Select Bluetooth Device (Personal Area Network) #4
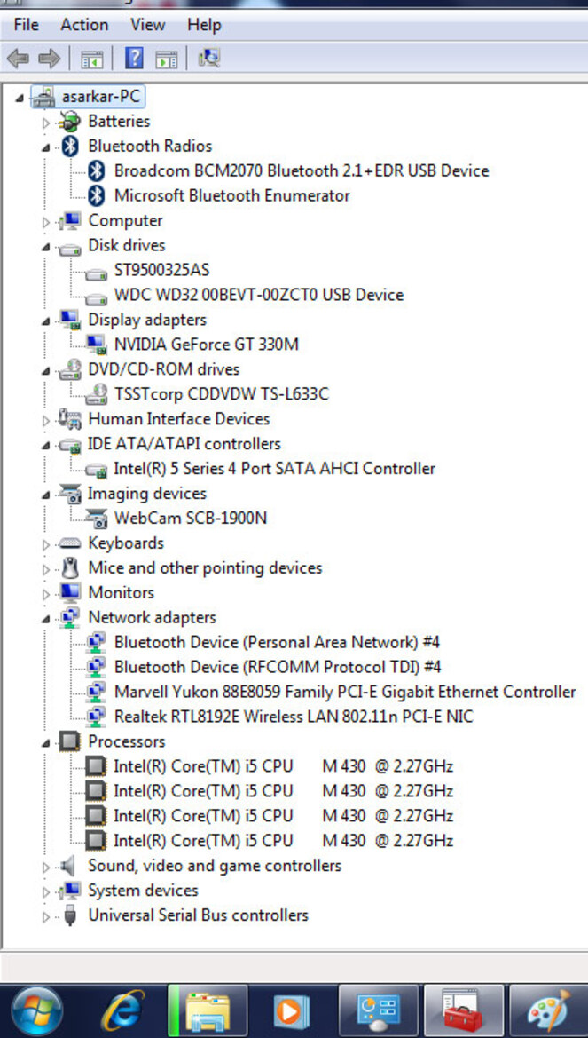Screen dimensions: 588x1038 tap(277, 642)
